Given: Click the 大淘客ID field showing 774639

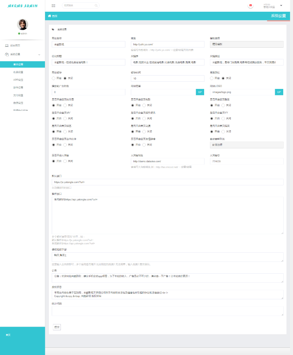Looking at the screenshot, I should [247, 162].
